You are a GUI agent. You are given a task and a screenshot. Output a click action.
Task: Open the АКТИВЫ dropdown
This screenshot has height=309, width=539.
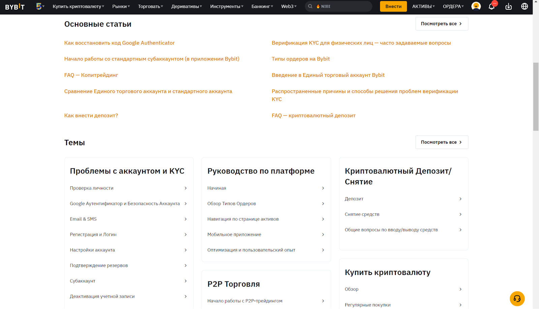tap(423, 6)
